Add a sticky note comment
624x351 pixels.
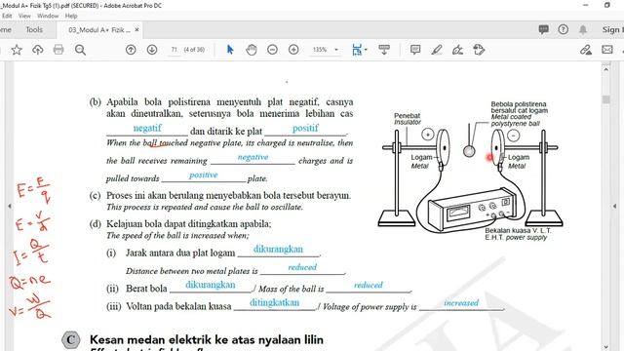415,50
